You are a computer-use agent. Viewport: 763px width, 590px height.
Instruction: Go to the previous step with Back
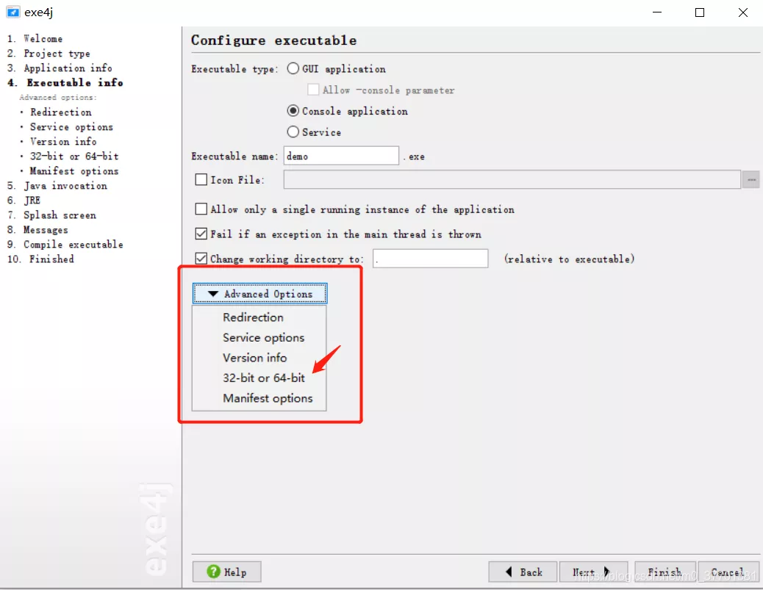523,572
